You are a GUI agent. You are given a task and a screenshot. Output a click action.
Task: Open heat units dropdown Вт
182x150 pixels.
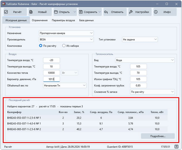(70, 73)
